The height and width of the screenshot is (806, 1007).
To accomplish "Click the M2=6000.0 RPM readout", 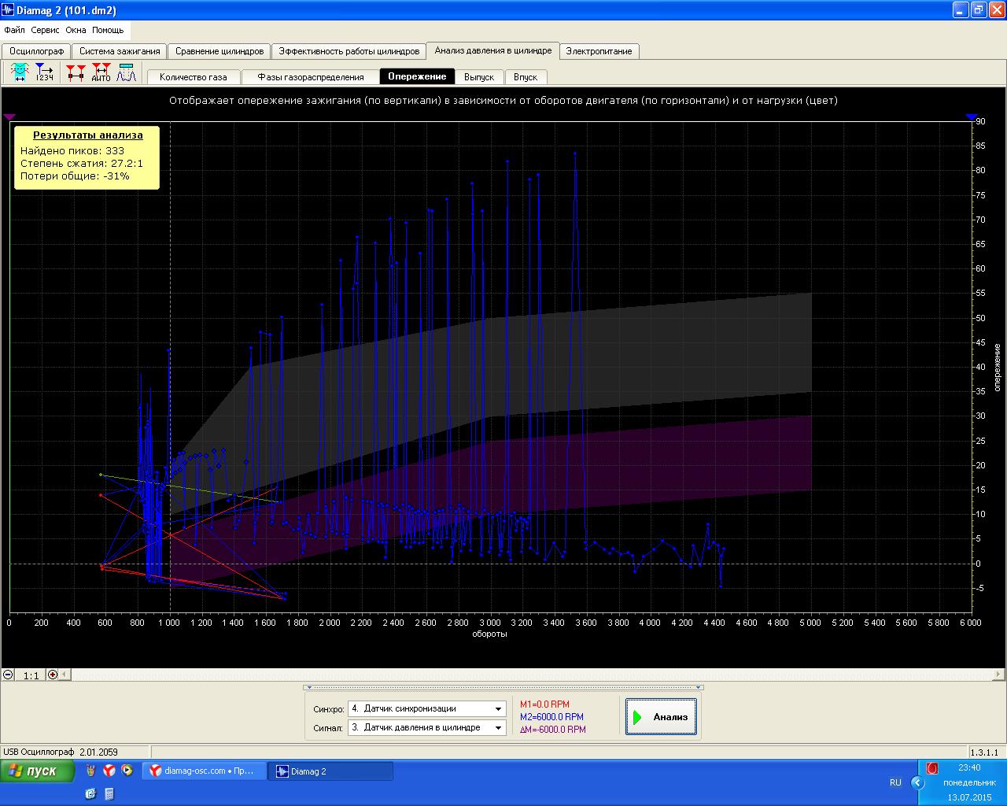I will point(551,717).
